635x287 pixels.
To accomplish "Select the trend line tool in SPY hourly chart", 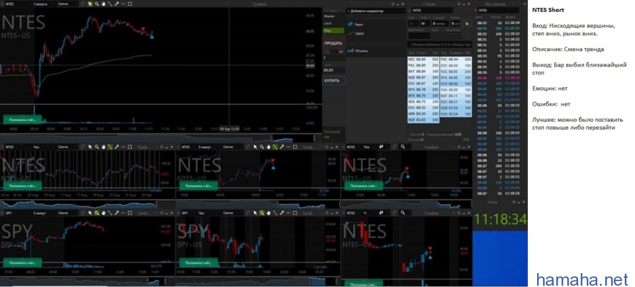I will 275,213.
